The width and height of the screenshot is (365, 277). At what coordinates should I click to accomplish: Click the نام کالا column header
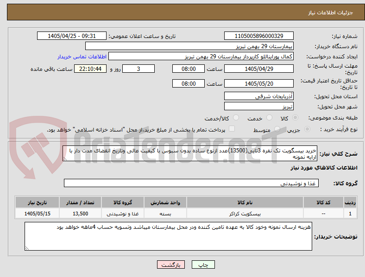(245, 202)
